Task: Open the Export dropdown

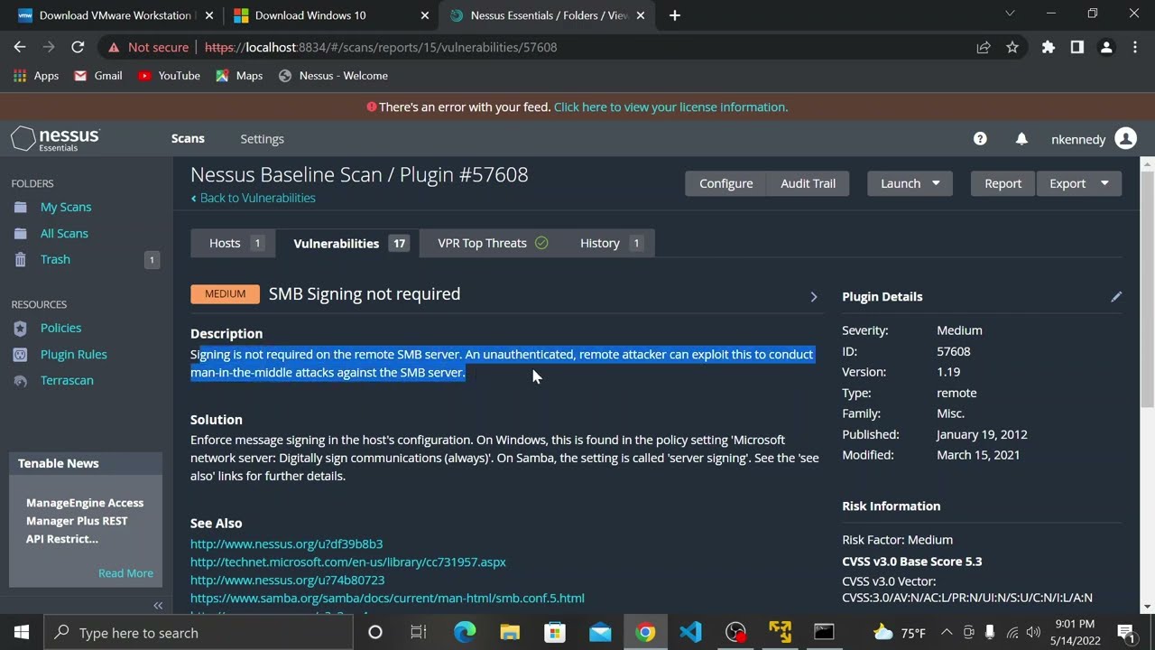Action: pyautogui.click(x=1078, y=183)
